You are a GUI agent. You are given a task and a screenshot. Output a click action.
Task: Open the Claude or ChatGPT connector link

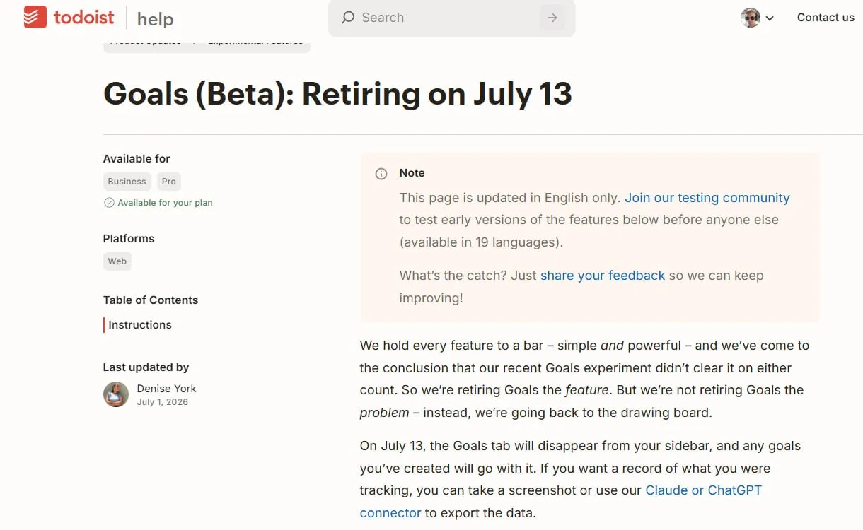point(561,501)
